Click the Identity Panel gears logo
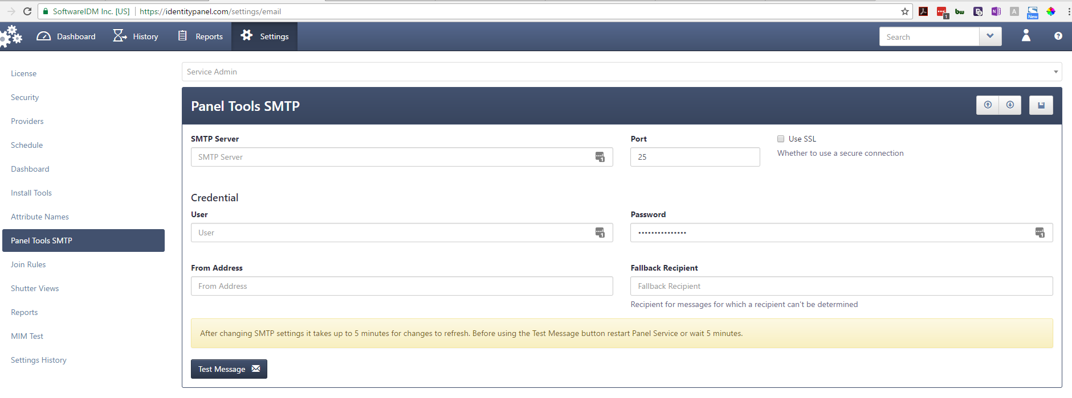Image resolution: width=1072 pixels, height=398 pixels. [11, 36]
